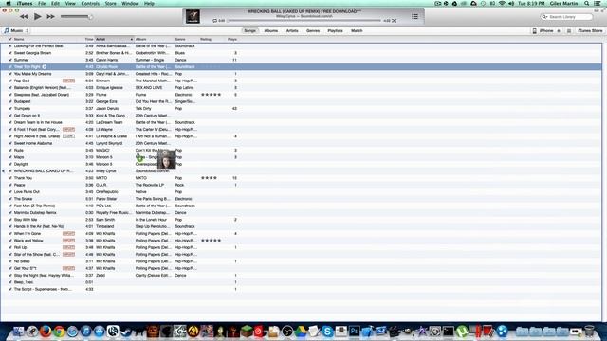The width and height of the screenshot is (607, 341).
Task: Open Spotlight search in the menu bar
Action: tap(587, 3)
